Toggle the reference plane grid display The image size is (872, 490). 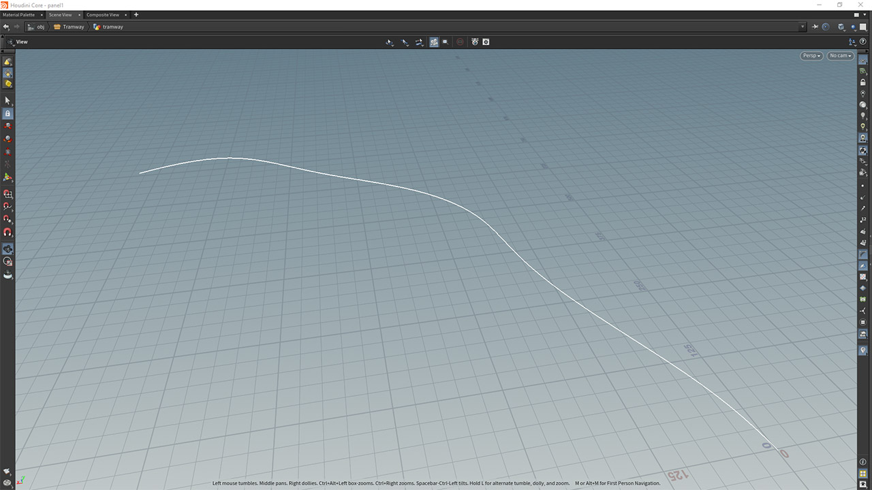pos(863,61)
